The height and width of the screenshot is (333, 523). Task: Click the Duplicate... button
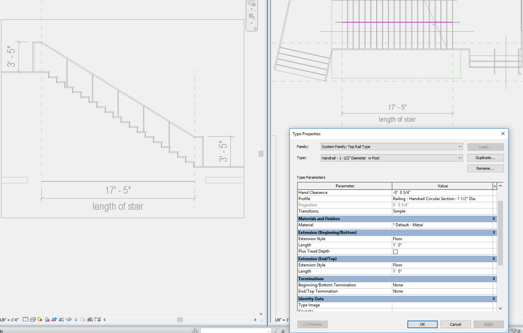click(485, 158)
